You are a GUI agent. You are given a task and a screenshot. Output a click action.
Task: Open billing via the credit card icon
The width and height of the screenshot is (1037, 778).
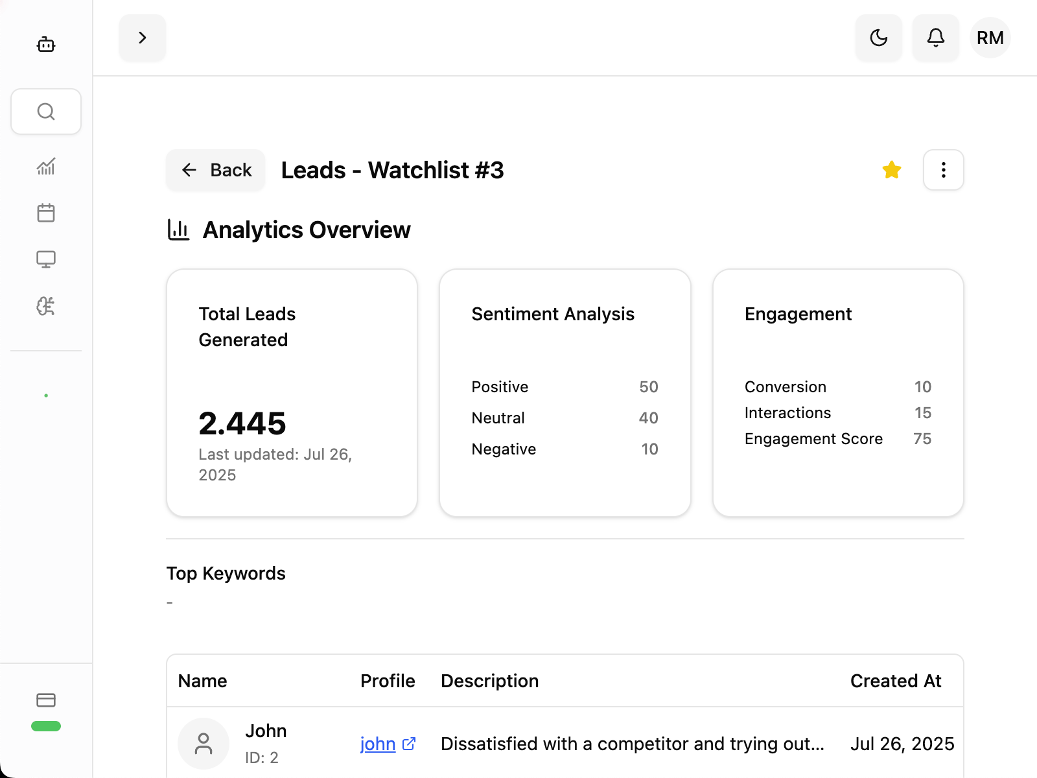click(x=46, y=700)
